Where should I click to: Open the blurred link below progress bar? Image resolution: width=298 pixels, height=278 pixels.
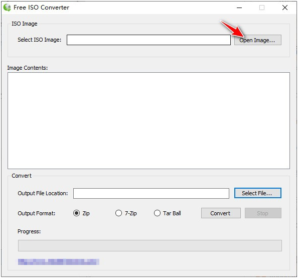coord(59,262)
